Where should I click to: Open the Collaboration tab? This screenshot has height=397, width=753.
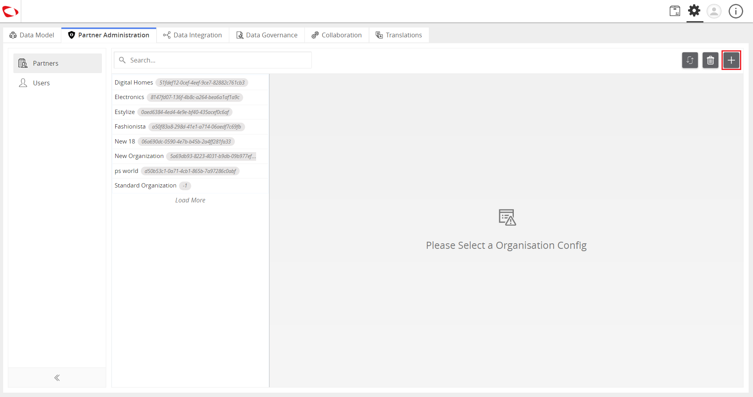pos(337,35)
